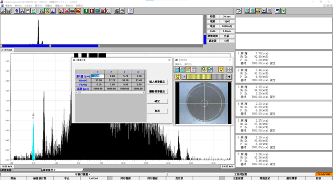Select the 5.70 thickness cell in column 3
This screenshot has height=180, width=333.
[125, 76]
